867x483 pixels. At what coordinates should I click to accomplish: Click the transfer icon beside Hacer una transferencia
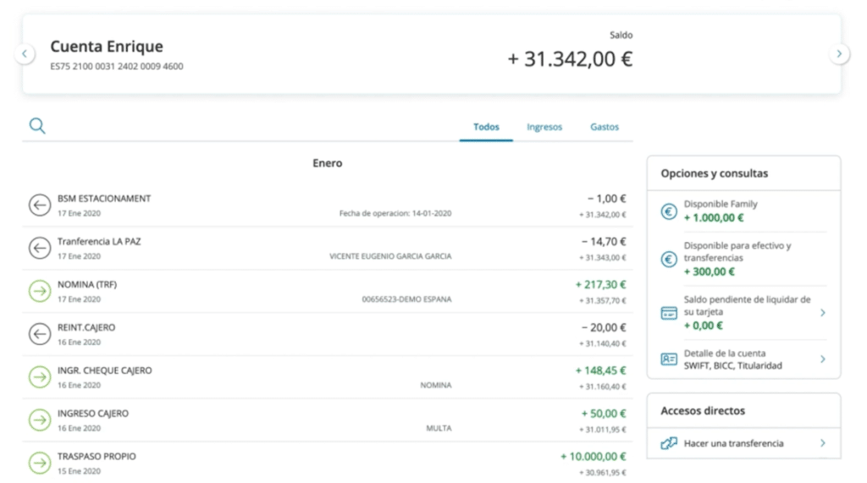pyautogui.click(x=669, y=443)
